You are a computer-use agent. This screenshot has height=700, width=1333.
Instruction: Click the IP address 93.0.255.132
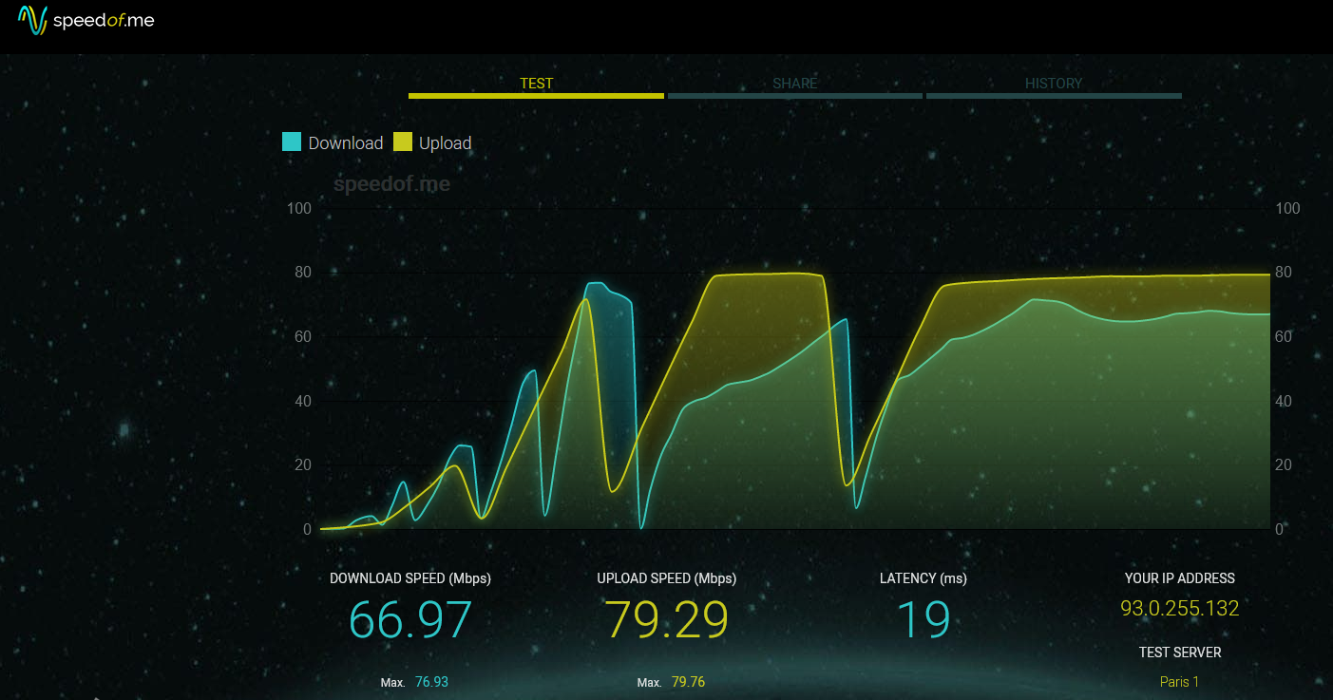pyautogui.click(x=1179, y=608)
